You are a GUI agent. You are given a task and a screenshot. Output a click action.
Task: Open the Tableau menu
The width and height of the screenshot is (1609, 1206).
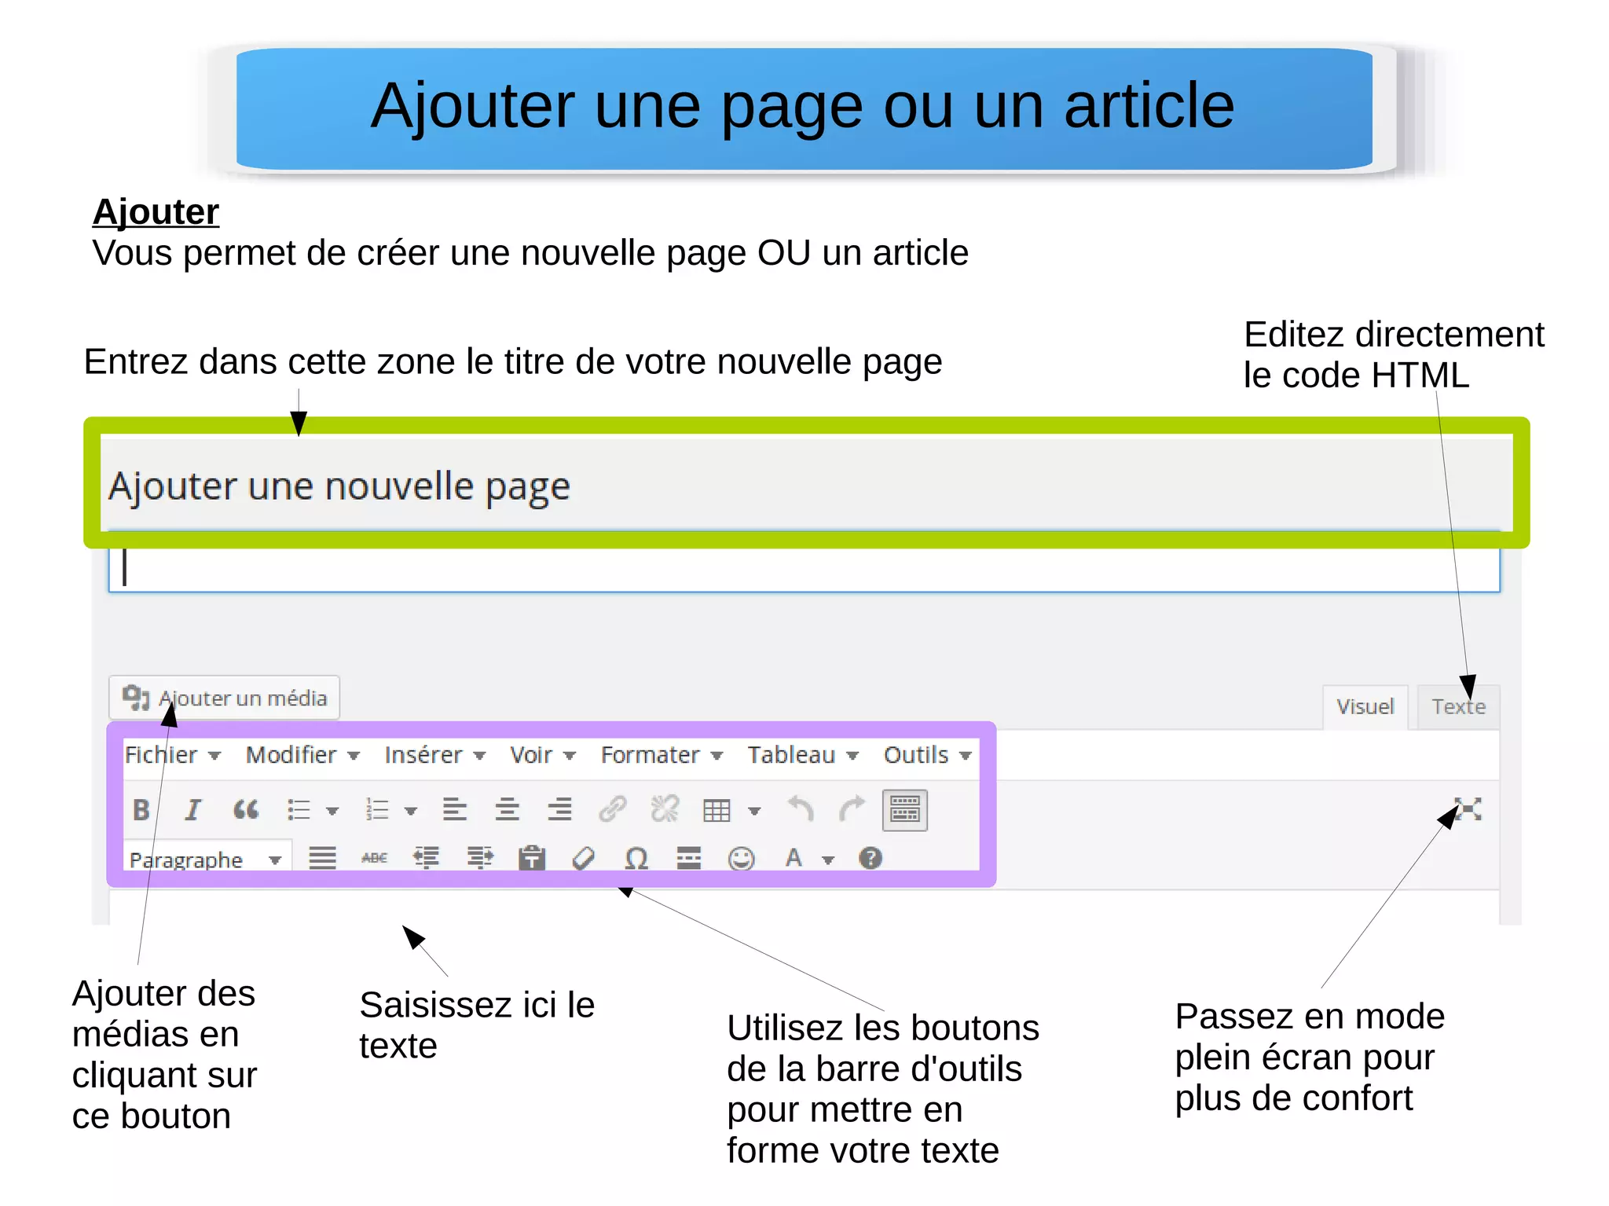(803, 755)
